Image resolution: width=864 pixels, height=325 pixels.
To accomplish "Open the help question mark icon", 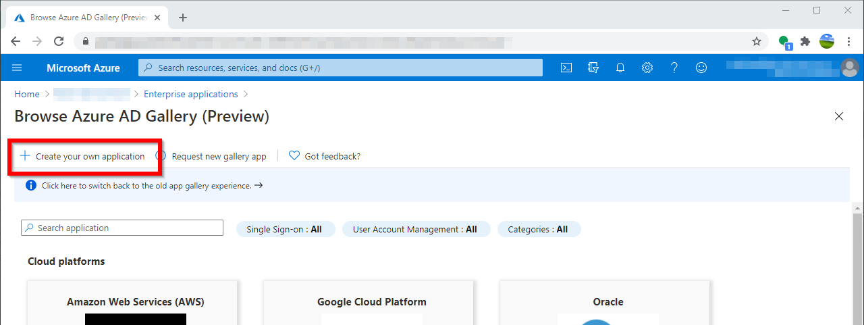I will (x=674, y=68).
